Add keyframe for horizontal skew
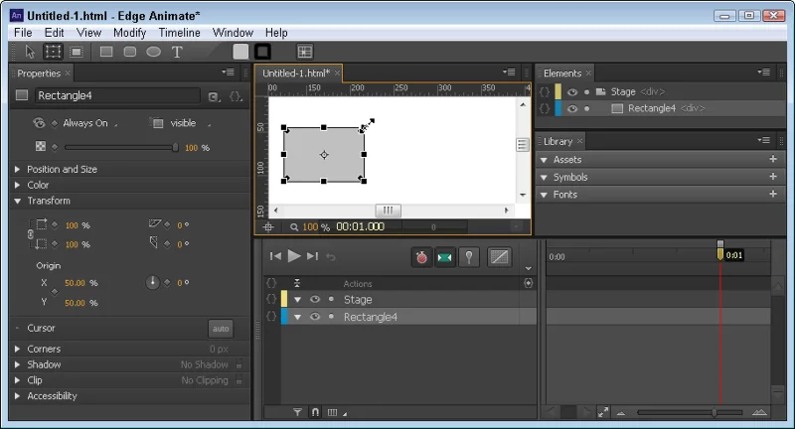 click(x=168, y=224)
